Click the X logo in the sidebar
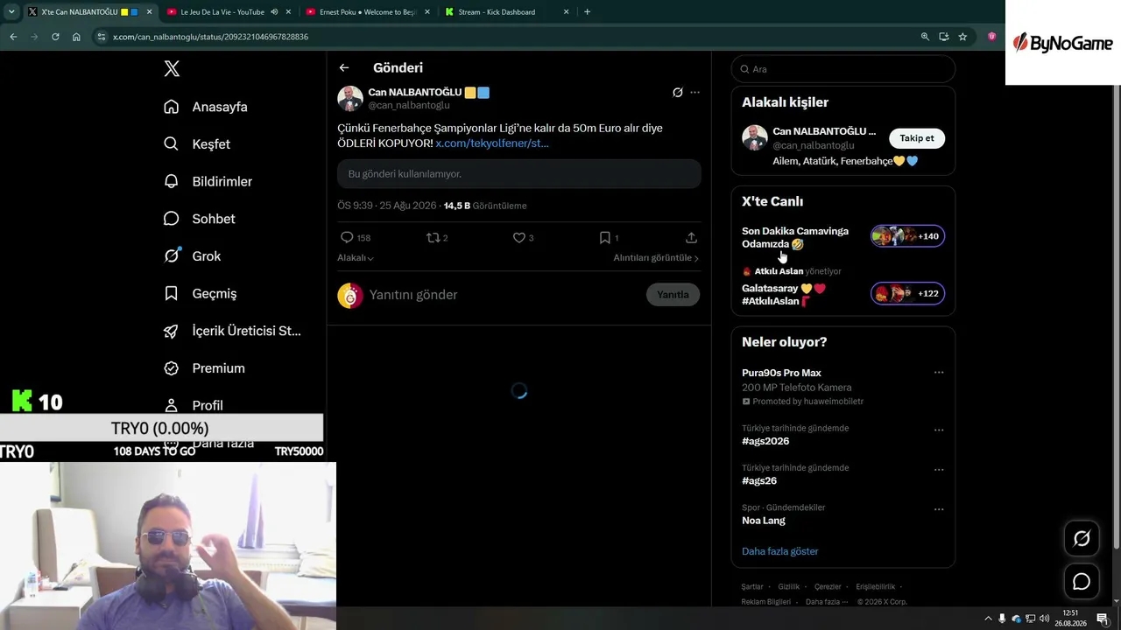Viewport: 1121px width, 630px height. 172,69
